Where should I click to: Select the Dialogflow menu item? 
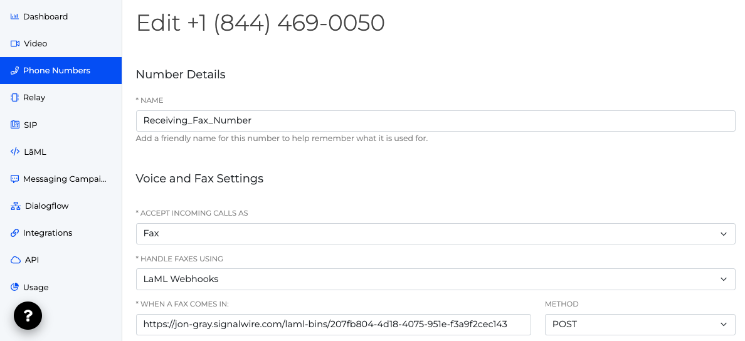[47, 206]
